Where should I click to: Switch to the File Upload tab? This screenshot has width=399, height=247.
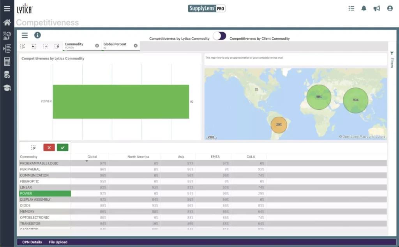pyautogui.click(x=58, y=242)
